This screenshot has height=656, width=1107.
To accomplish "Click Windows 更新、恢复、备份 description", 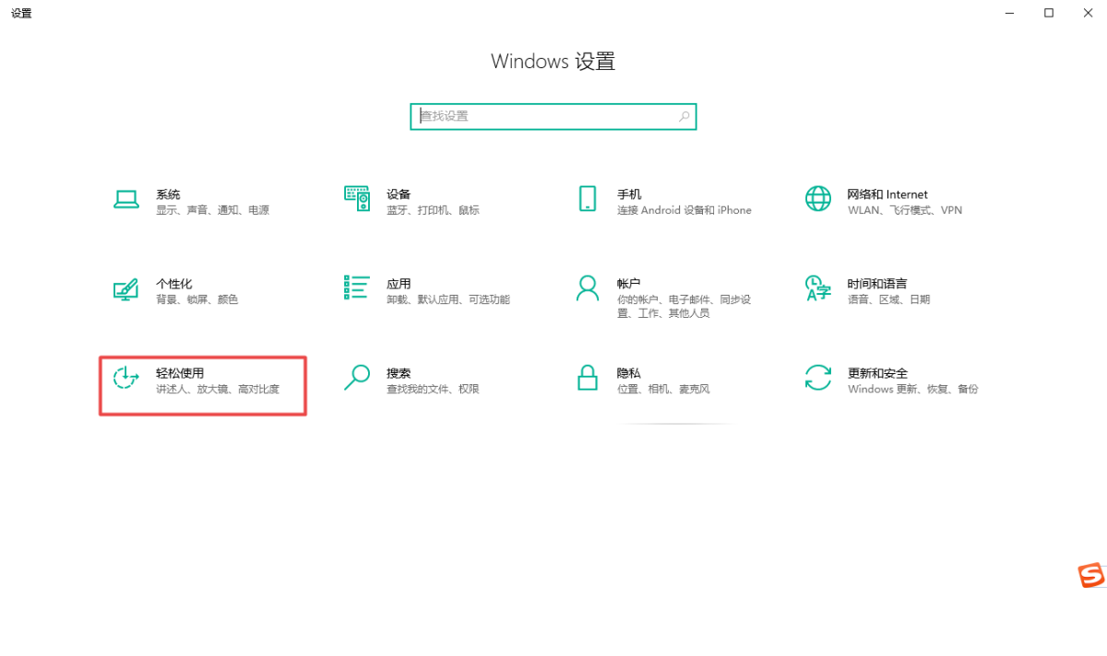I will click(912, 389).
